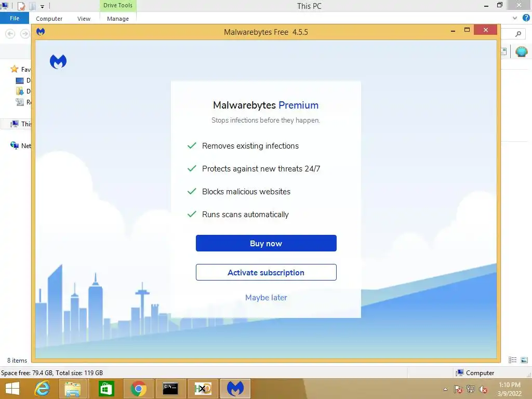
Task: Click the Computer status bar label
Action: [480, 373]
